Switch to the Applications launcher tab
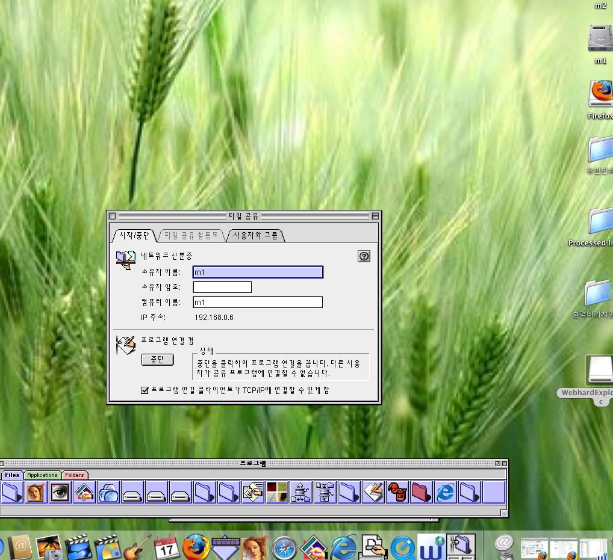Image resolution: width=613 pixels, height=560 pixels. 42,475
